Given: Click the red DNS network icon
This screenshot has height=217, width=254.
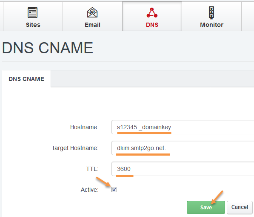Looking at the screenshot, I should click(152, 12).
